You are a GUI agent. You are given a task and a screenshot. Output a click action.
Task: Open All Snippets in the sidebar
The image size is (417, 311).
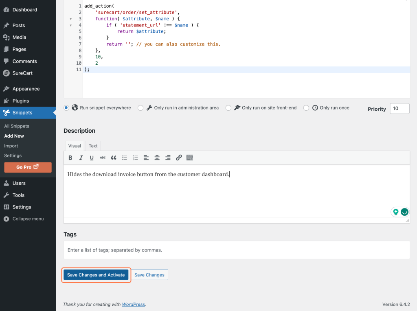pos(17,126)
